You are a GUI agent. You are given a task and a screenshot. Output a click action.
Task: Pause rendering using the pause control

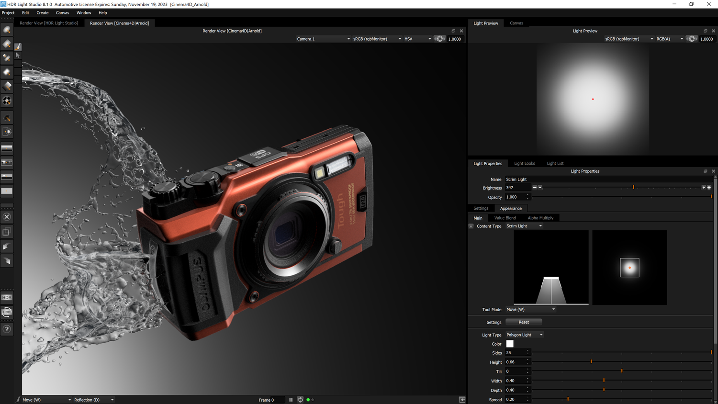[291, 400]
